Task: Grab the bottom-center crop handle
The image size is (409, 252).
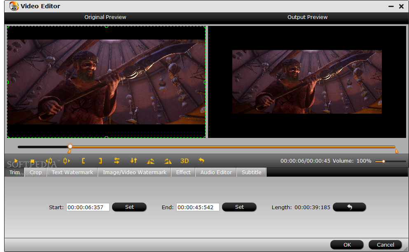Action: pos(106,137)
